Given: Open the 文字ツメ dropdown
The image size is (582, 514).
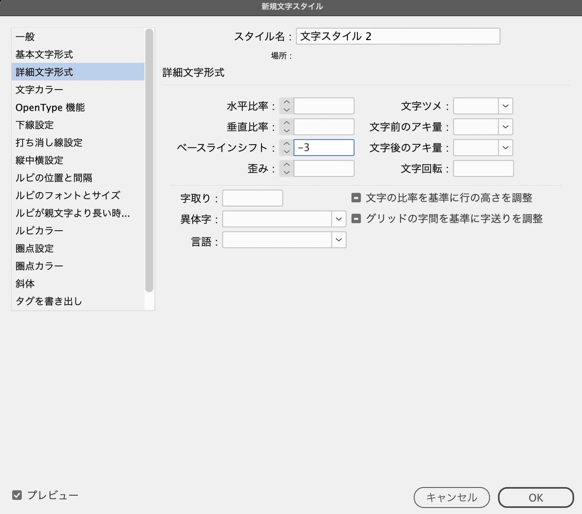Looking at the screenshot, I should click(505, 106).
